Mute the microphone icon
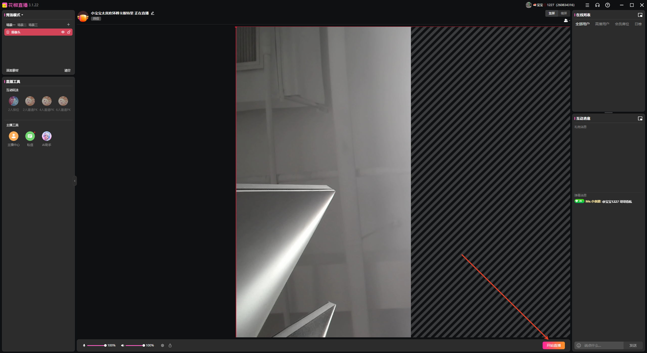The width and height of the screenshot is (647, 353). click(84, 345)
